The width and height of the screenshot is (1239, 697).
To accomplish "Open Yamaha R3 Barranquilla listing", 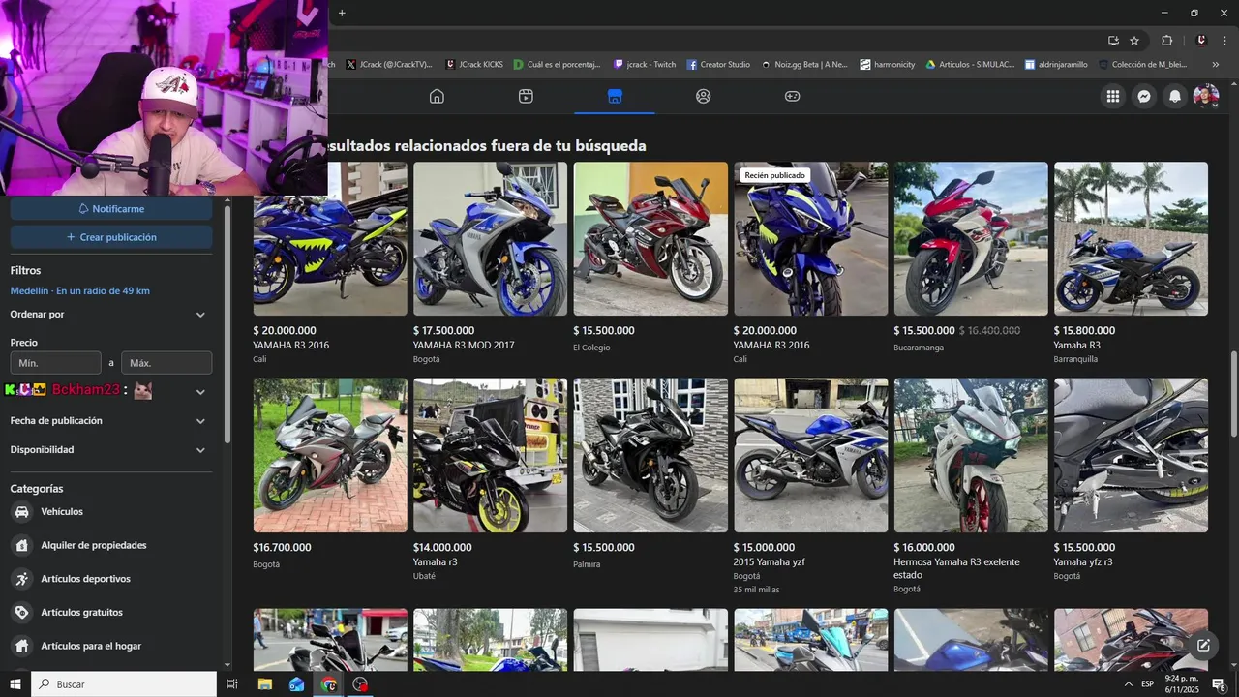I will (1131, 263).
